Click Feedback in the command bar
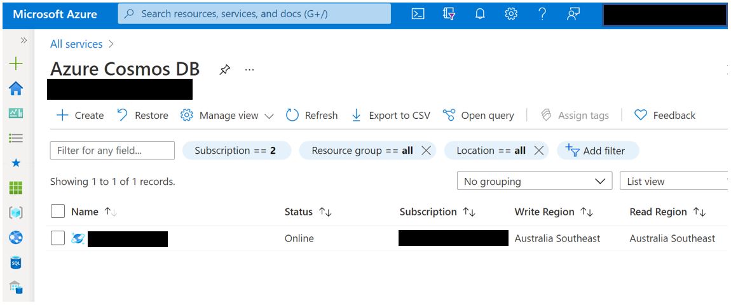The width and height of the screenshot is (731, 305). click(665, 115)
